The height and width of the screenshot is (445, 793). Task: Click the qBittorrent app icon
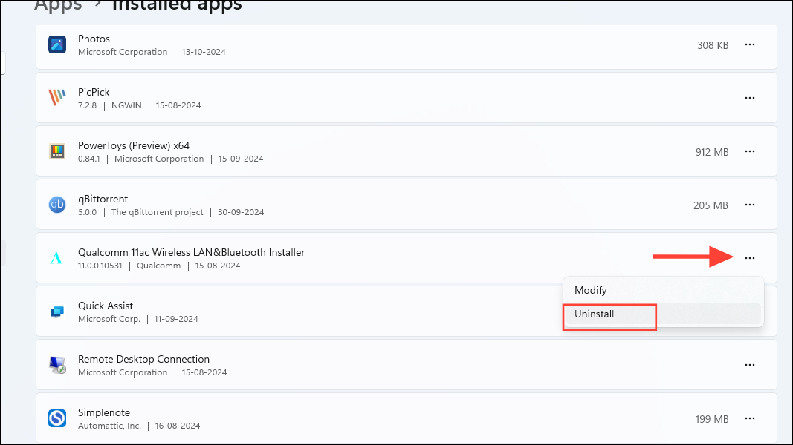click(x=57, y=205)
